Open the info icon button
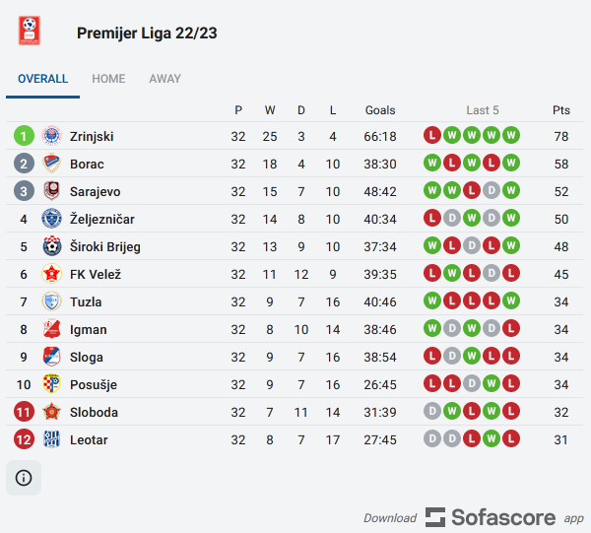The width and height of the screenshot is (591, 533). [x=24, y=478]
